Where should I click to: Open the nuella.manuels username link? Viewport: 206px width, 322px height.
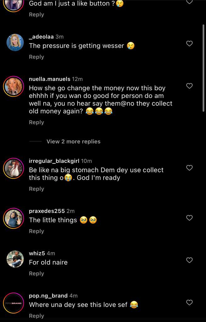pos(49,79)
